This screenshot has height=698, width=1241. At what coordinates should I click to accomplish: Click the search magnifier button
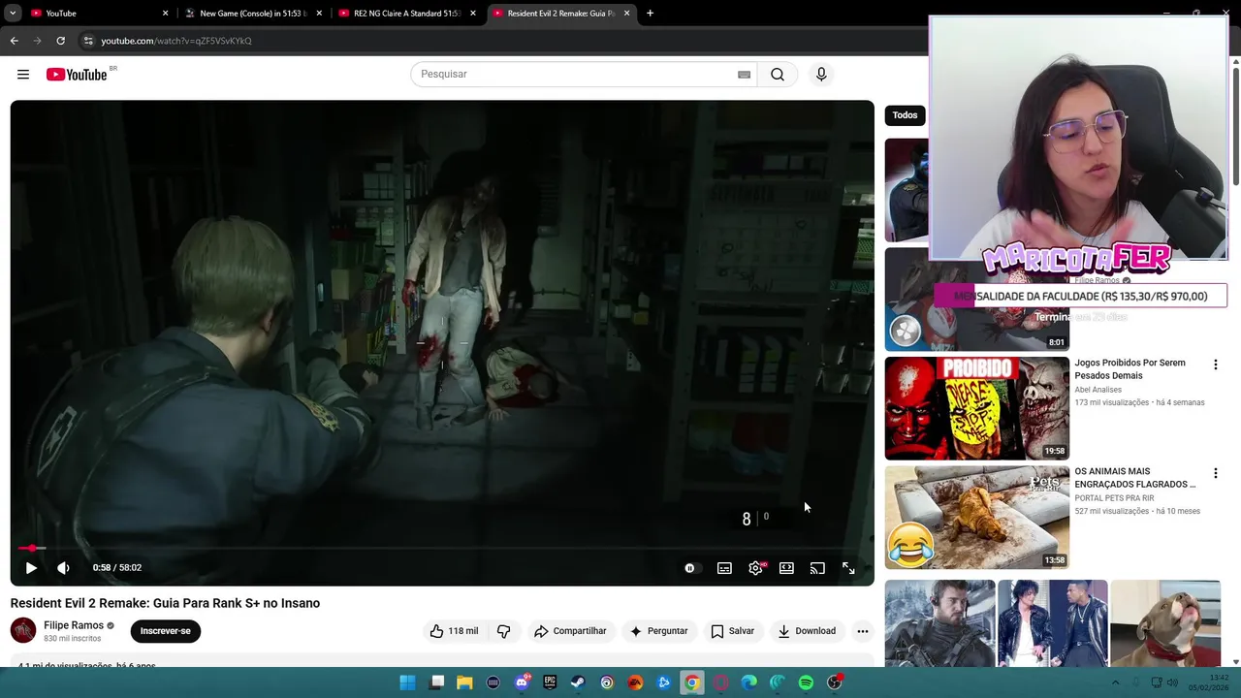[778, 75]
